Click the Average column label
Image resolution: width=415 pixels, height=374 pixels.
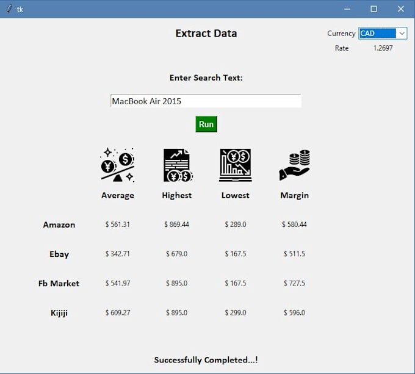click(x=118, y=195)
